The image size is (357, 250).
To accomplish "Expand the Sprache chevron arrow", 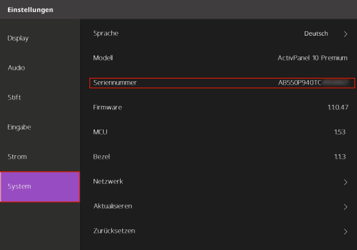I will pos(345,34).
